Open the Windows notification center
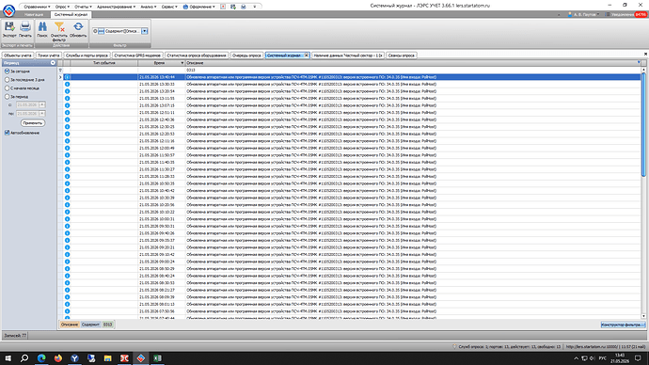Image resolution: width=649 pixels, height=365 pixels. pos(638,358)
